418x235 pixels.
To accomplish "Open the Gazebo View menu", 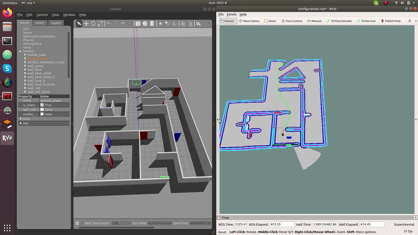I will [x=56, y=15].
